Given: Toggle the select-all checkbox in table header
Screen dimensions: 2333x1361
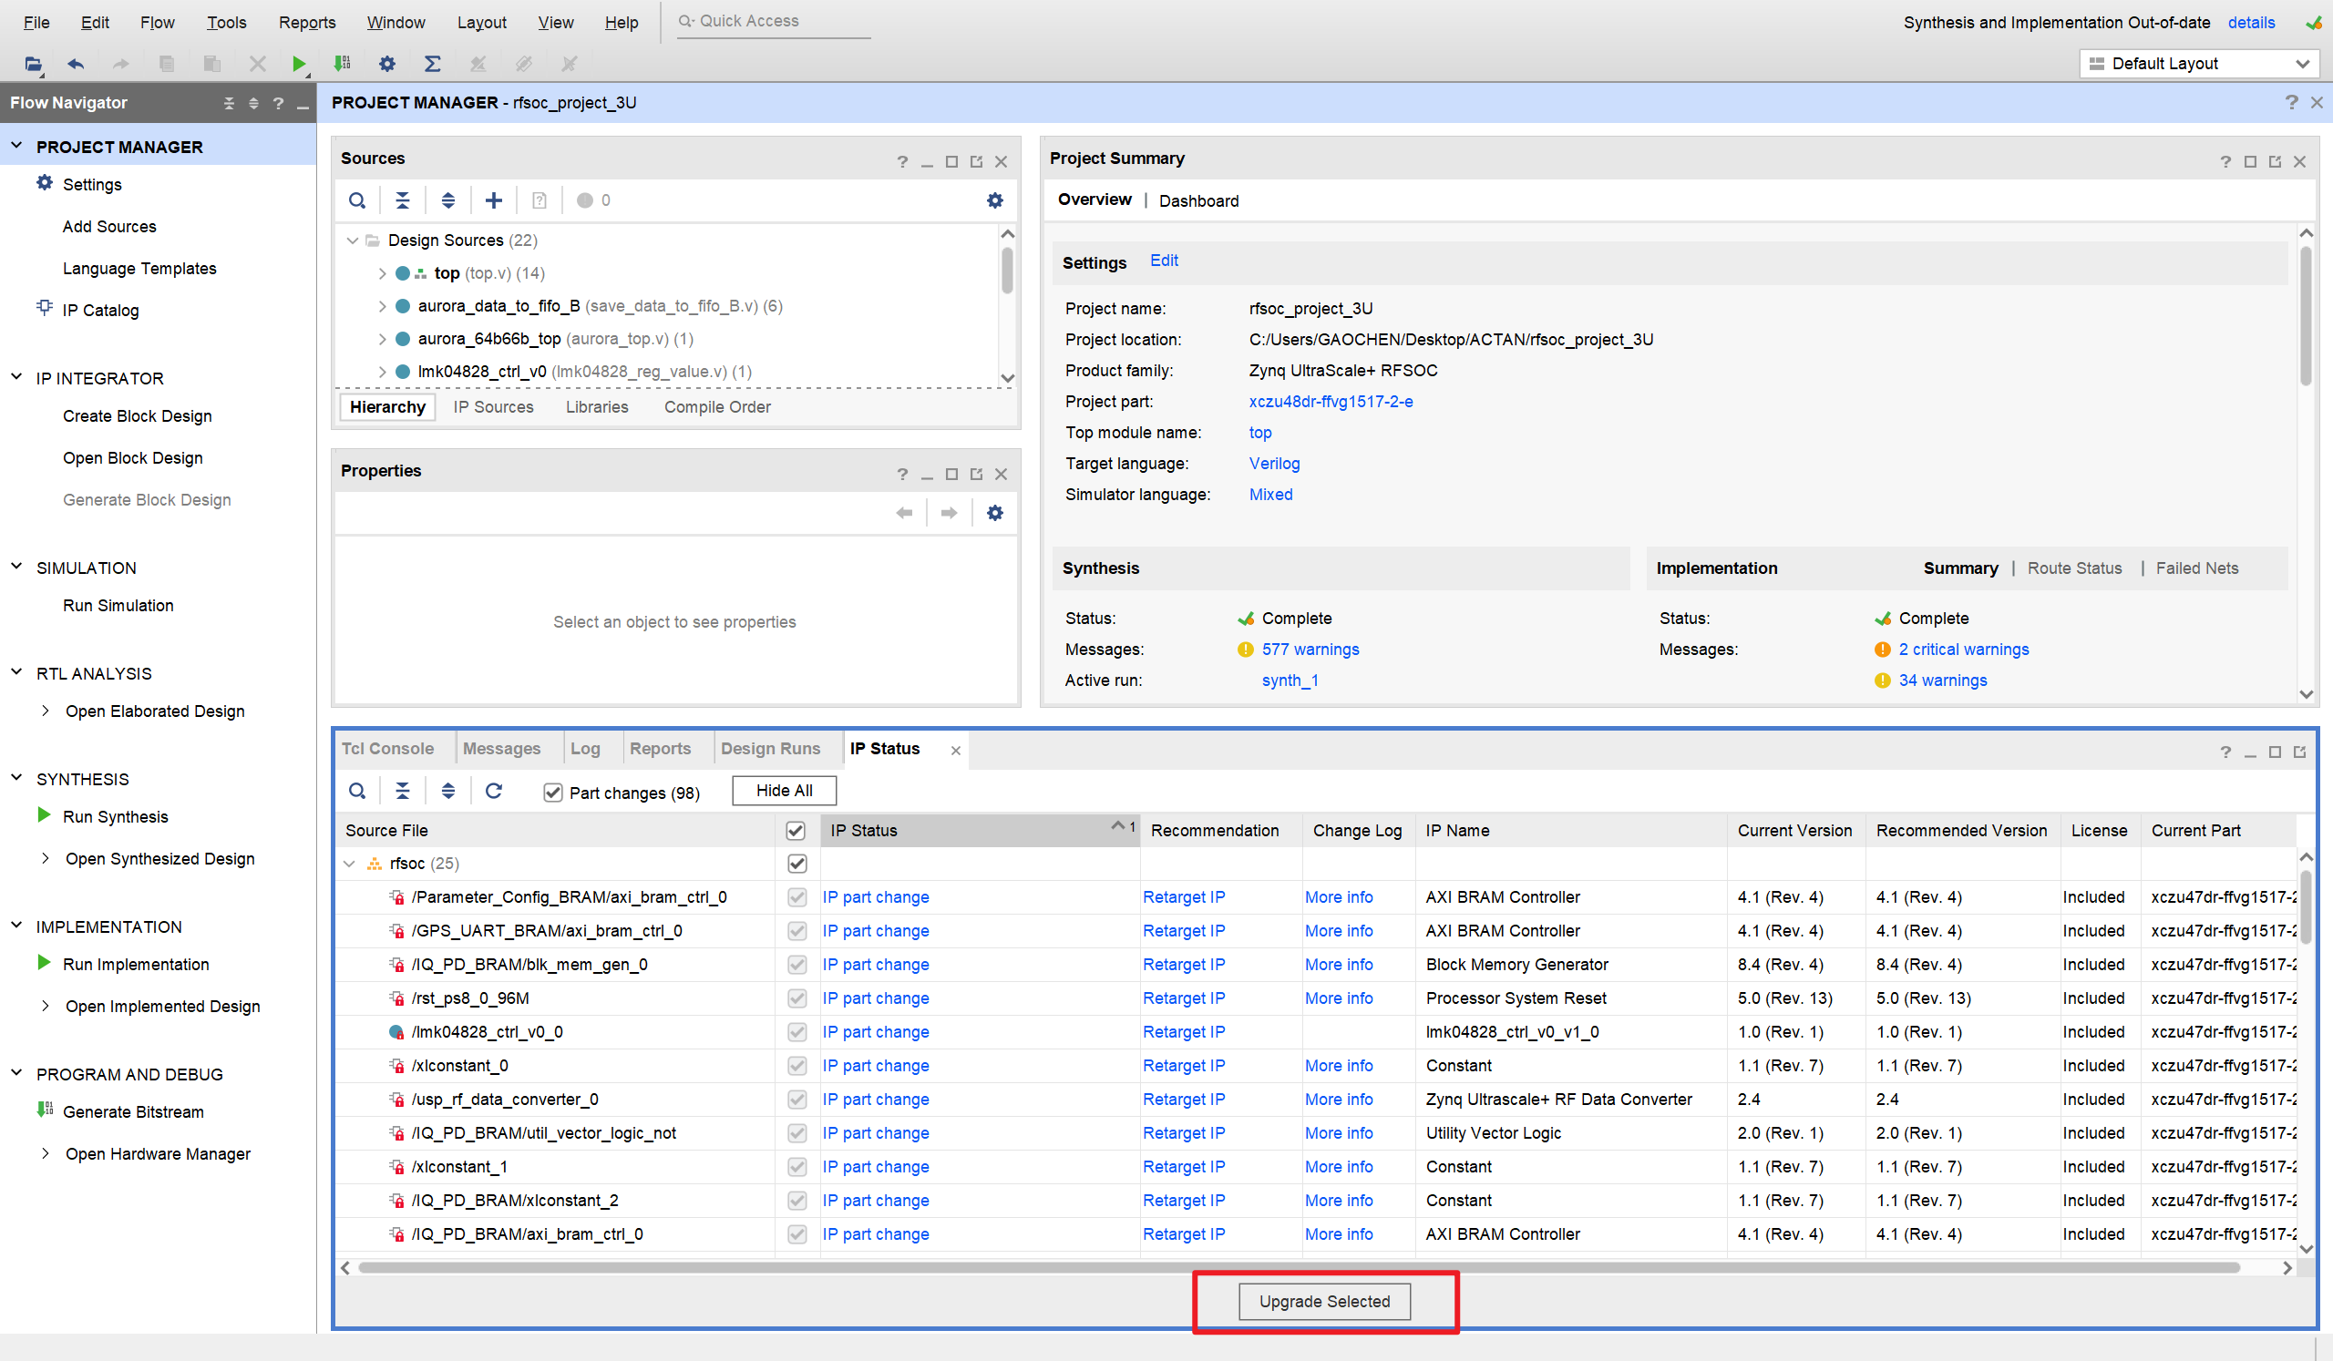Looking at the screenshot, I should point(797,830).
